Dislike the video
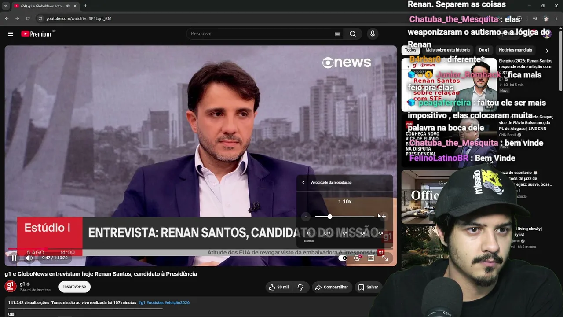 [x=300, y=287]
